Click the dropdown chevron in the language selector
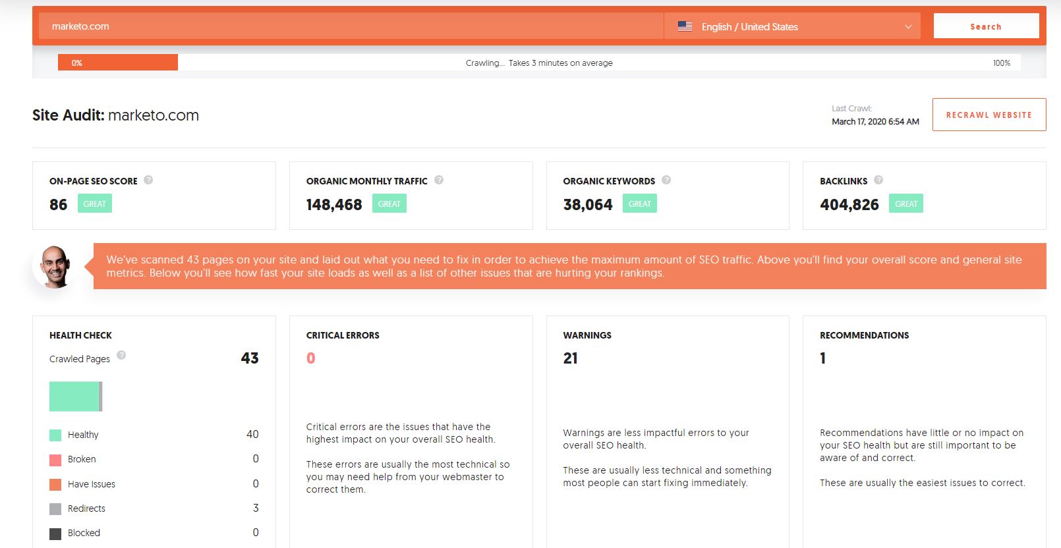The width and height of the screenshot is (1061, 548). pos(908,27)
